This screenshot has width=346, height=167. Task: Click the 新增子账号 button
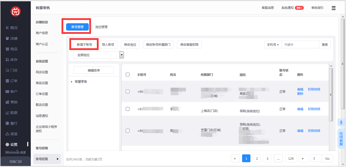(84, 45)
